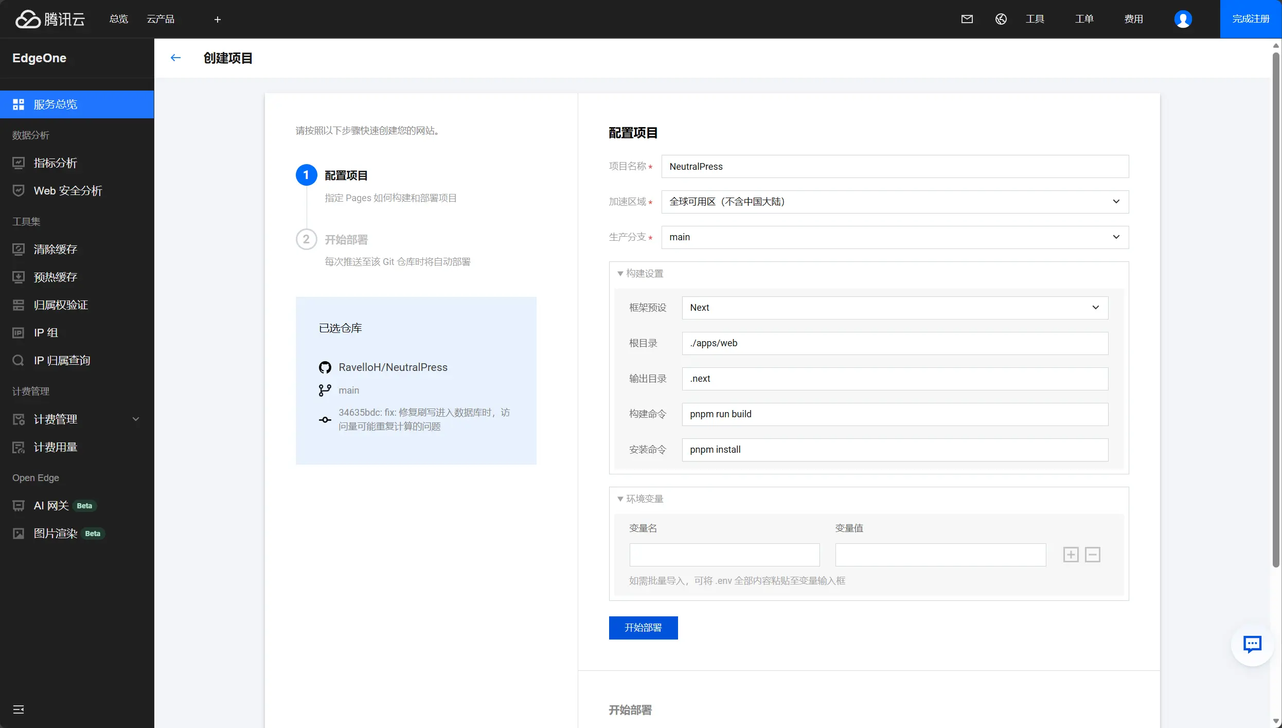Click the plus icon in top navigation

click(217, 20)
